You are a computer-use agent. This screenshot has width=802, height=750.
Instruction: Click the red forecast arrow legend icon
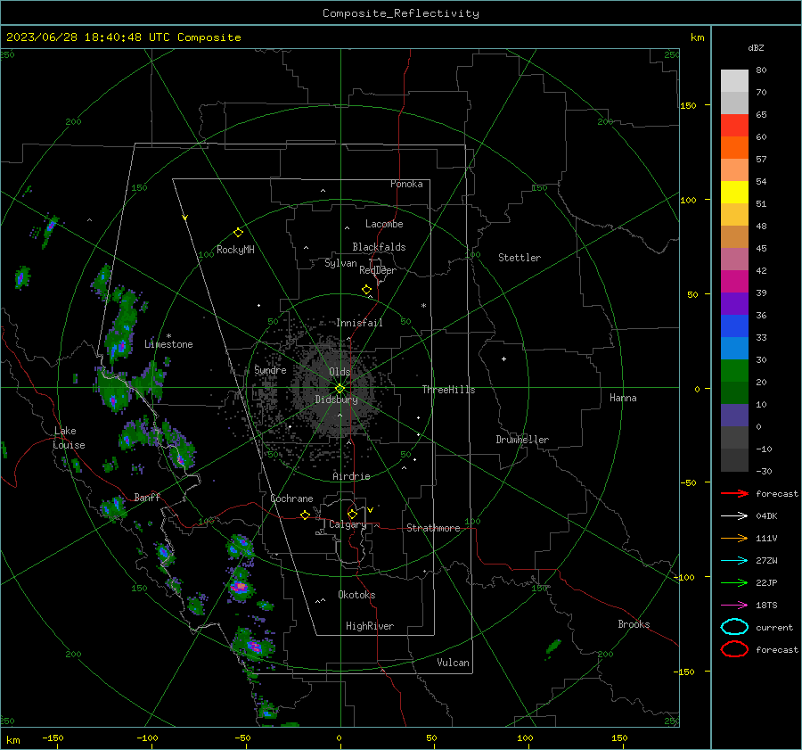[734, 493]
